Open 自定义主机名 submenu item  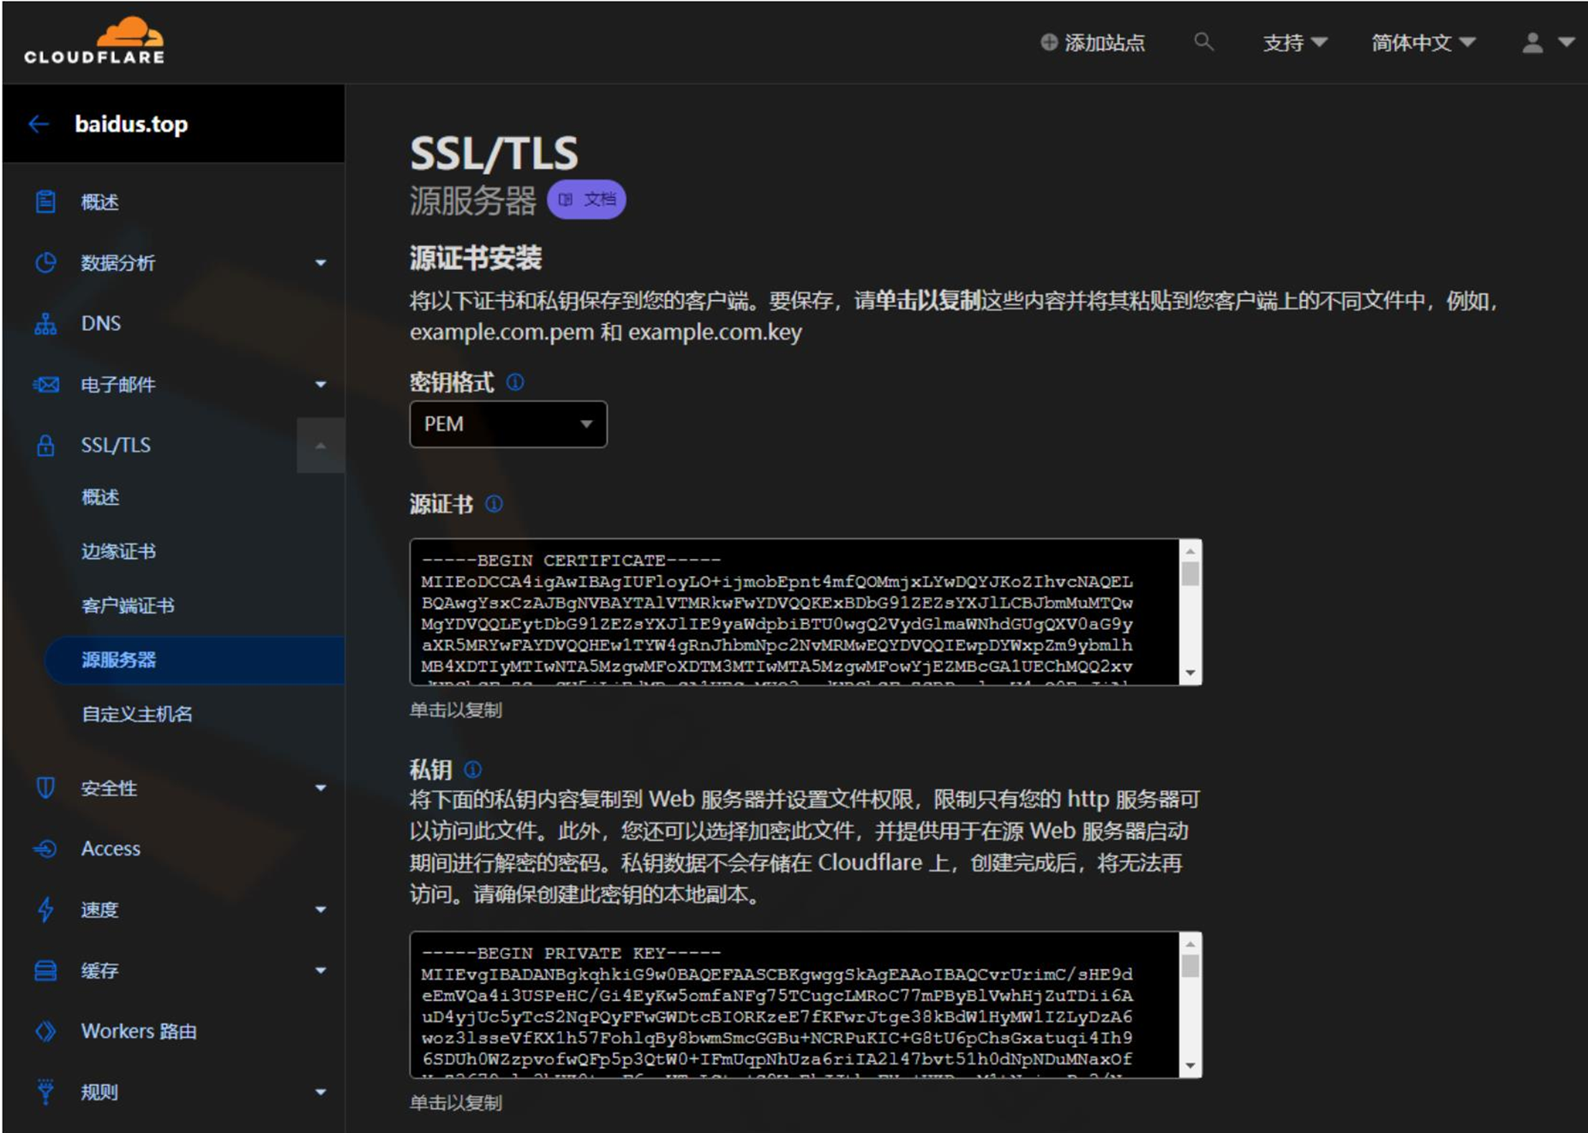(137, 714)
